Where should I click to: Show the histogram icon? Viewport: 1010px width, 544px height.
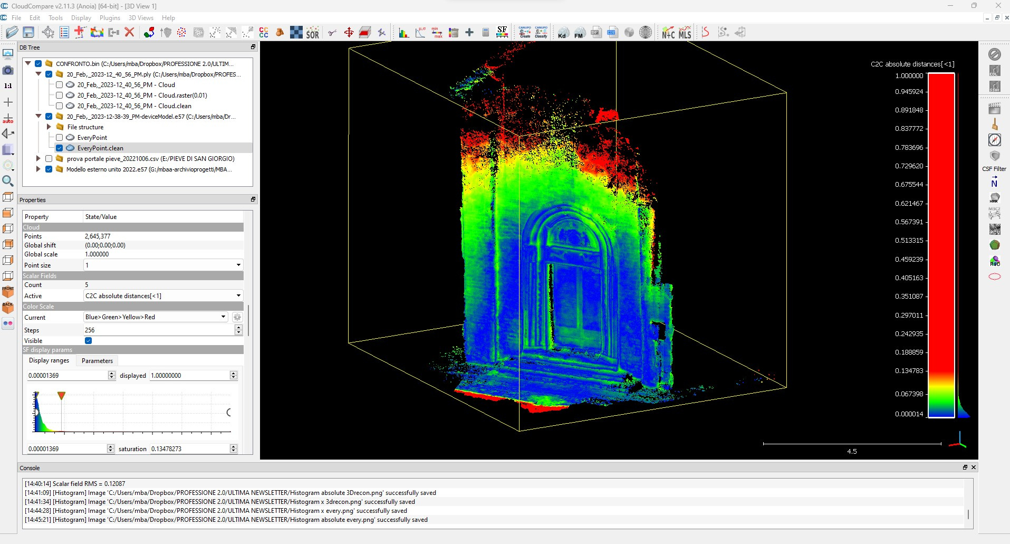[x=403, y=32]
